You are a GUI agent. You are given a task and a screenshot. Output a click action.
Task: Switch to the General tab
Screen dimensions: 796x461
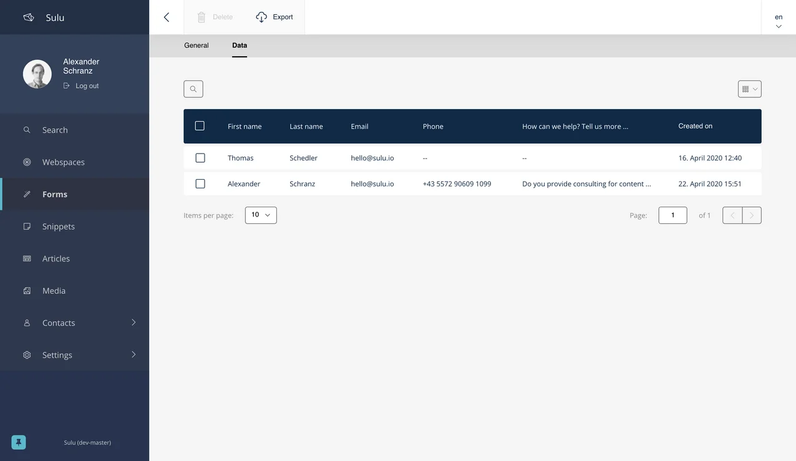coord(196,44)
